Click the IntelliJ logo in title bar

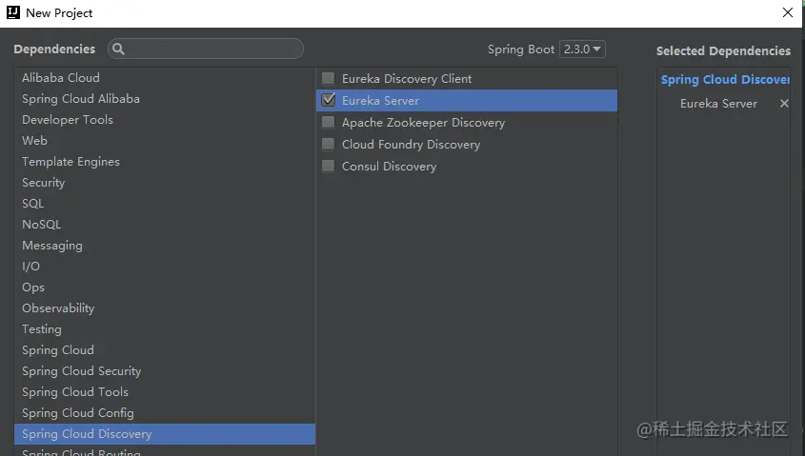[x=12, y=12]
